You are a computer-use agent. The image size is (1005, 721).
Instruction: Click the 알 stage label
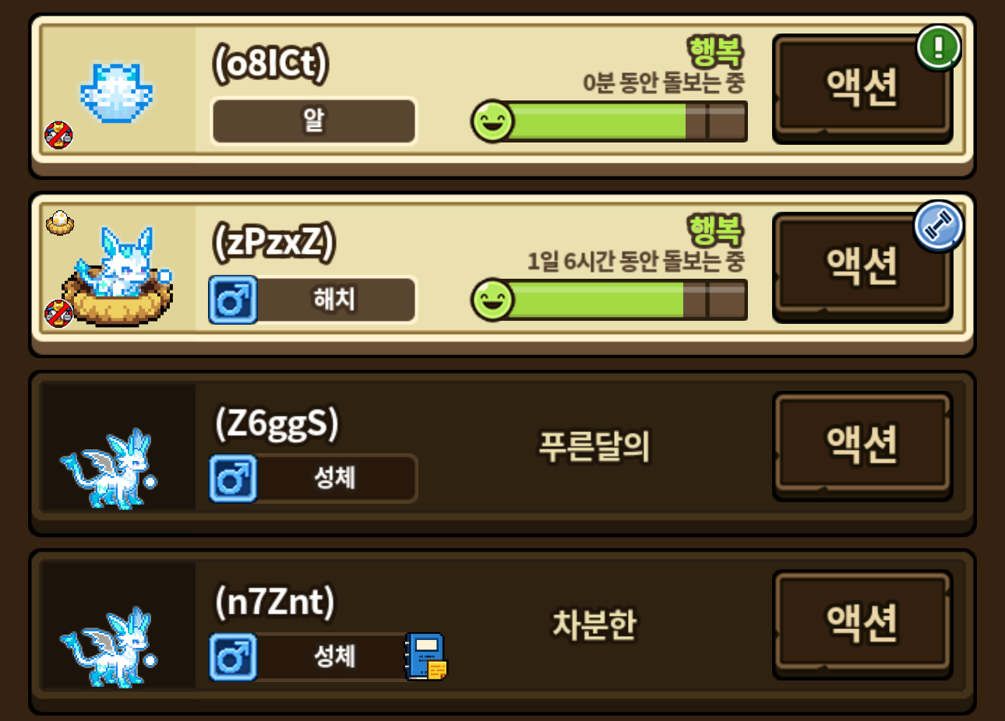click(x=313, y=121)
